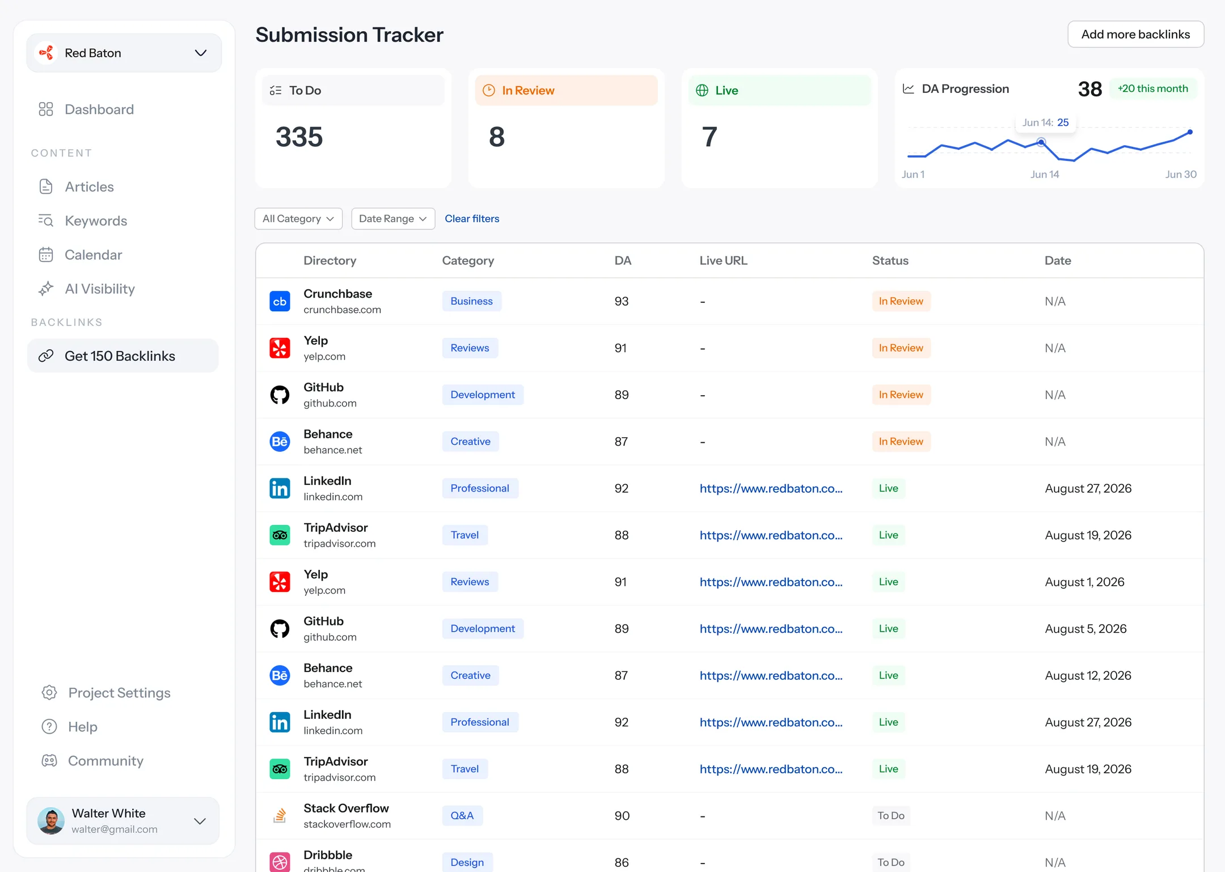Click the Help question mark icon
The width and height of the screenshot is (1225, 872).
49,726
